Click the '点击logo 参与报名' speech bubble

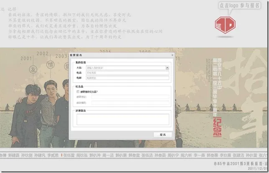coord(239,5)
